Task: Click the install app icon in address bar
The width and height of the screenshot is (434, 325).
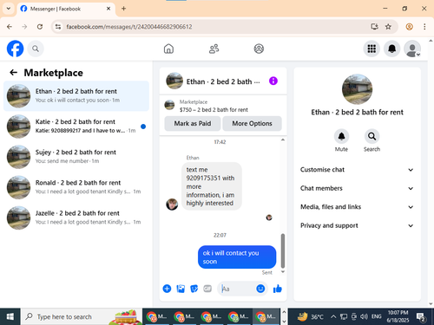Action: click(374, 27)
